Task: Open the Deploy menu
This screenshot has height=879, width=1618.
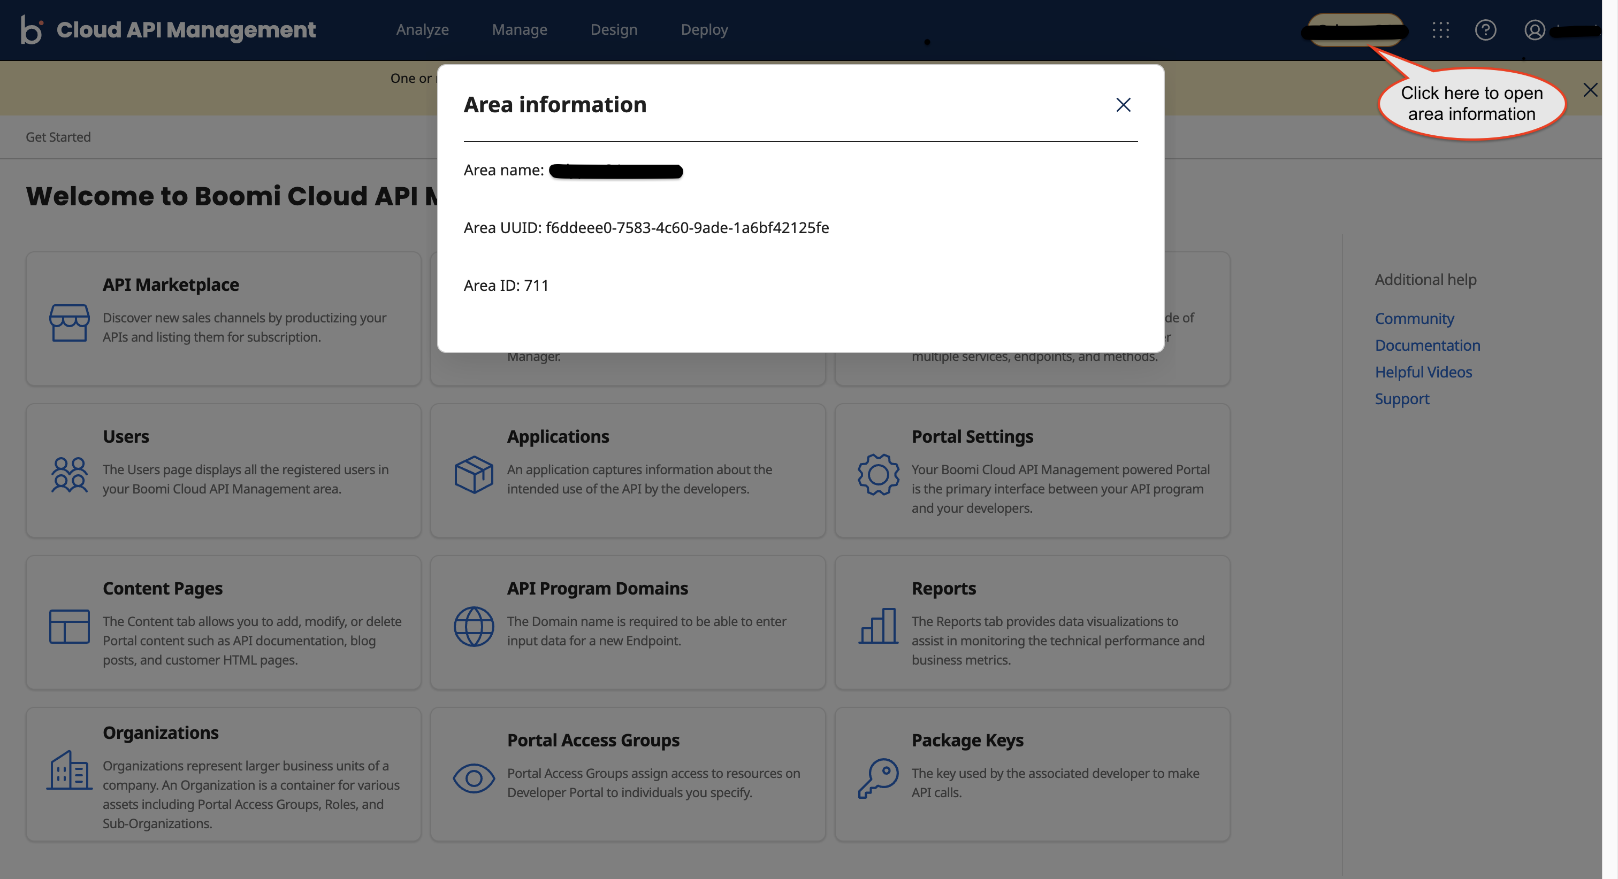Action: coord(704,29)
